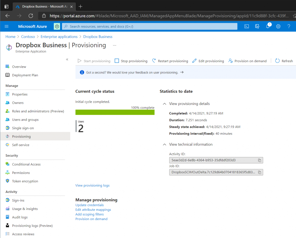Click Edit provisioning
Viewport: 296px width, 238px height.
point(208,61)
